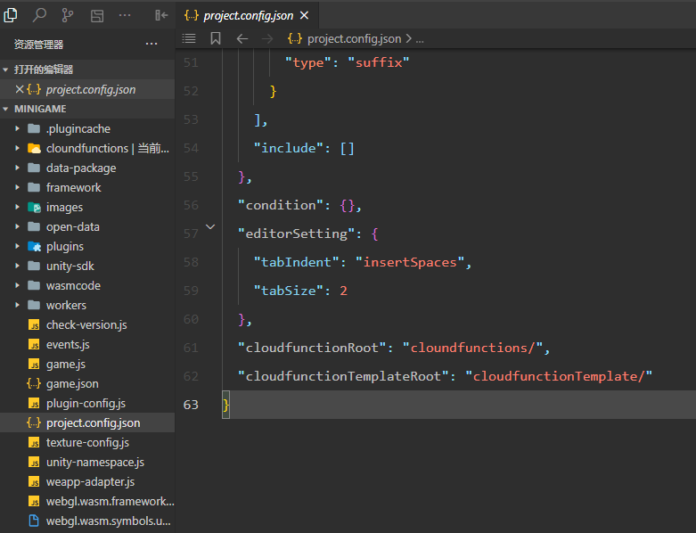Open the Explorer panel options ellipsis
Screen dimensions: 696x533
[x=151, y=44]
